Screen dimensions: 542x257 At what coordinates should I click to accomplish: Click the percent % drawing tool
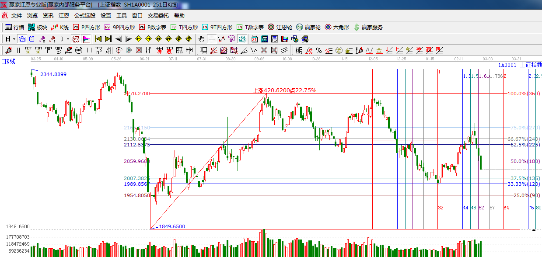point(319,50)
